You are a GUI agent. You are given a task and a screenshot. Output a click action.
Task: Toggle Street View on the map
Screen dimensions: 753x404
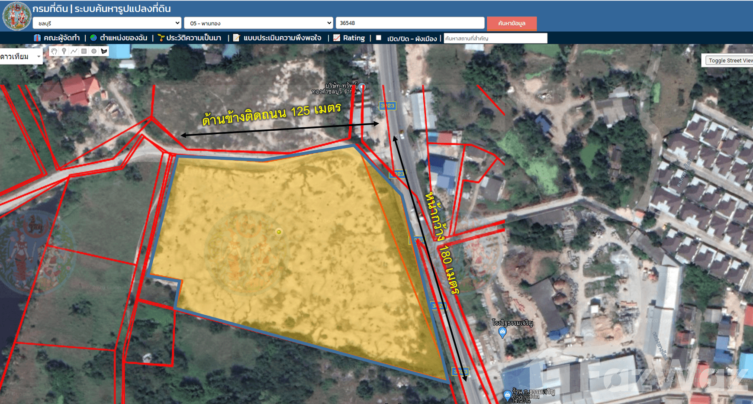click(729, 61)
